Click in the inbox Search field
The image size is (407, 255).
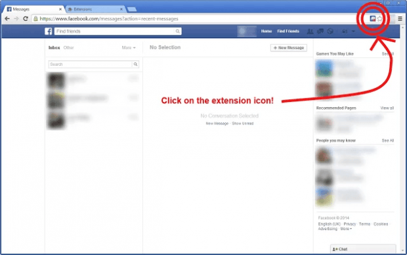click(90, 64)
